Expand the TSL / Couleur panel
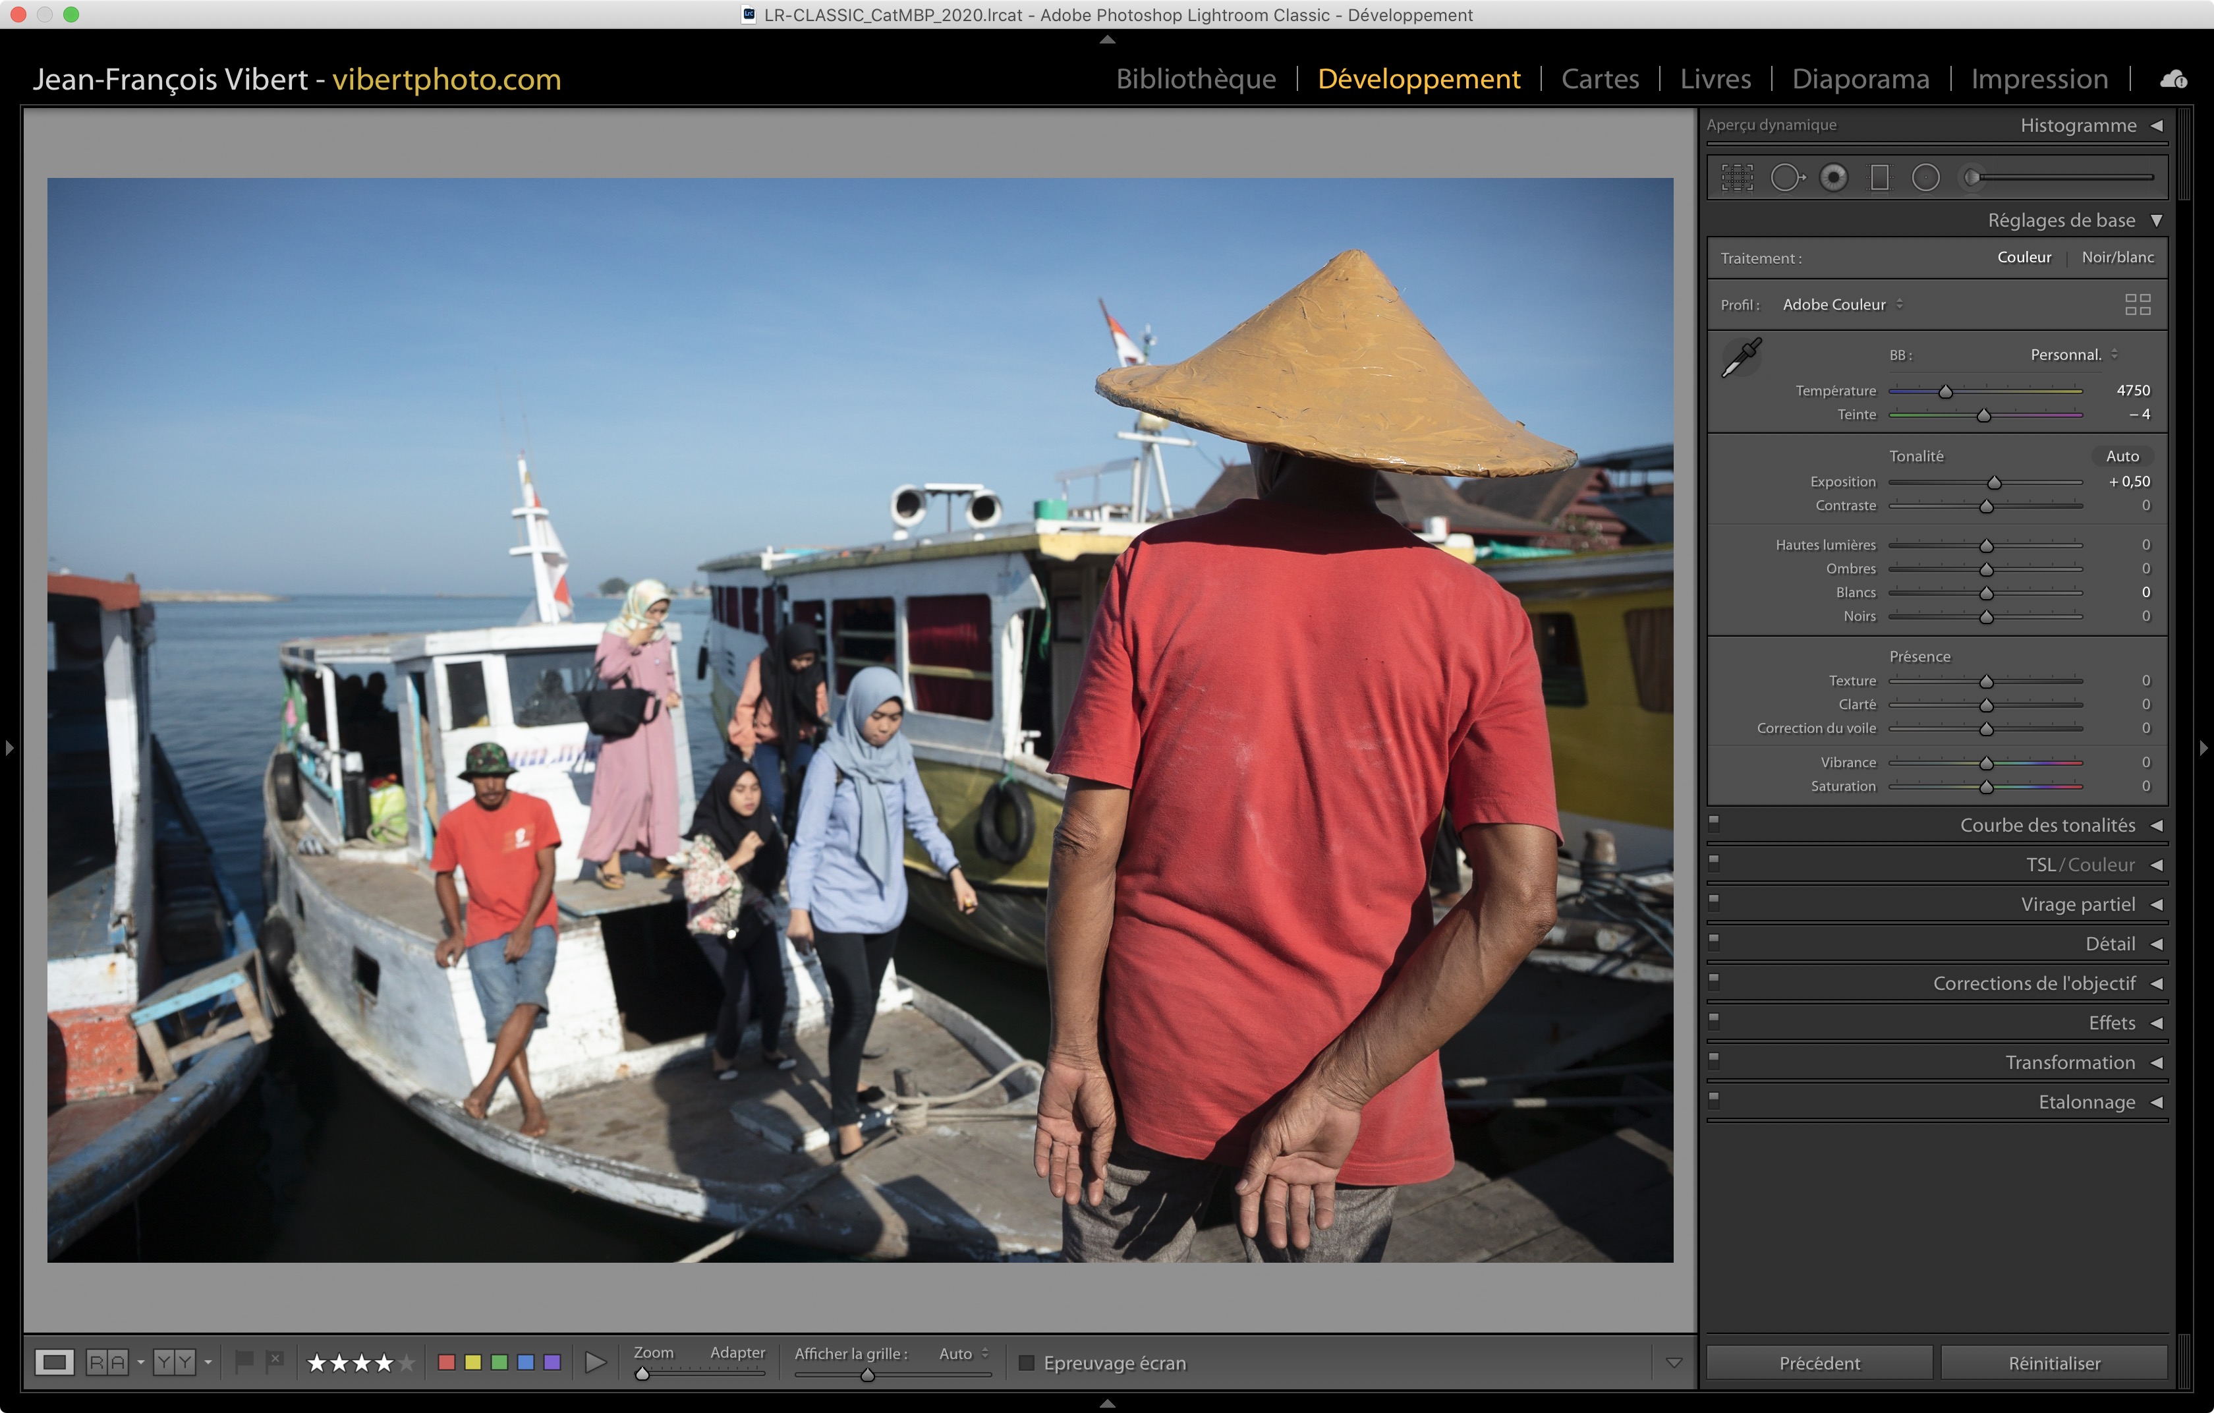Image resolution: width=2214 pixels, height=1413 pixels. [2081, 865]
